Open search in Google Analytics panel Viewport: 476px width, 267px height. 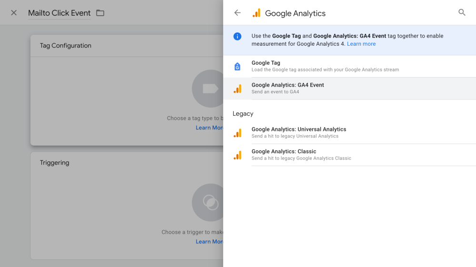click(462, 12)
